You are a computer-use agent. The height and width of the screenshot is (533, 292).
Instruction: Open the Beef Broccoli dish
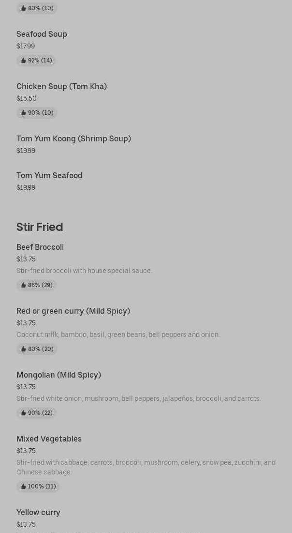[x=40, y=247]
